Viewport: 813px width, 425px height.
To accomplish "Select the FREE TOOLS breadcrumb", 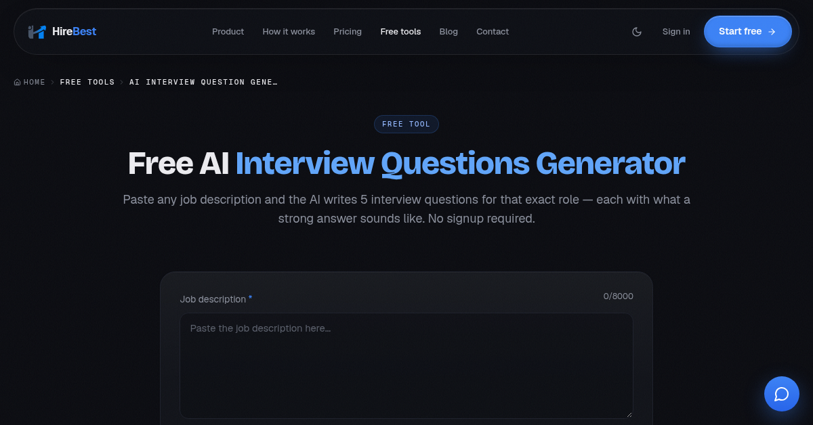I will tap(87, 83).
